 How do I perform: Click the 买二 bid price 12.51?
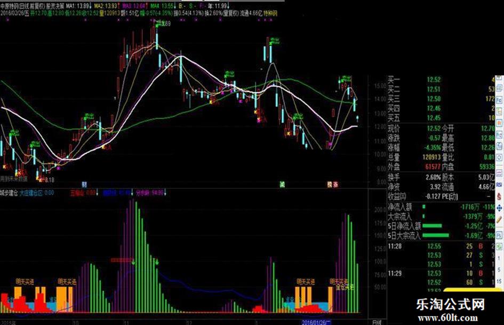(x=434, y=89)
